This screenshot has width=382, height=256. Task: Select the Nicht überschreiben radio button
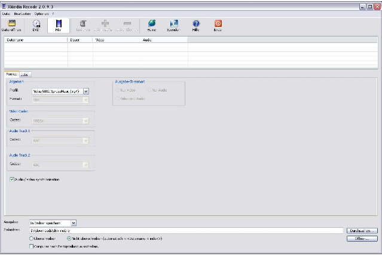coord(69,239)
